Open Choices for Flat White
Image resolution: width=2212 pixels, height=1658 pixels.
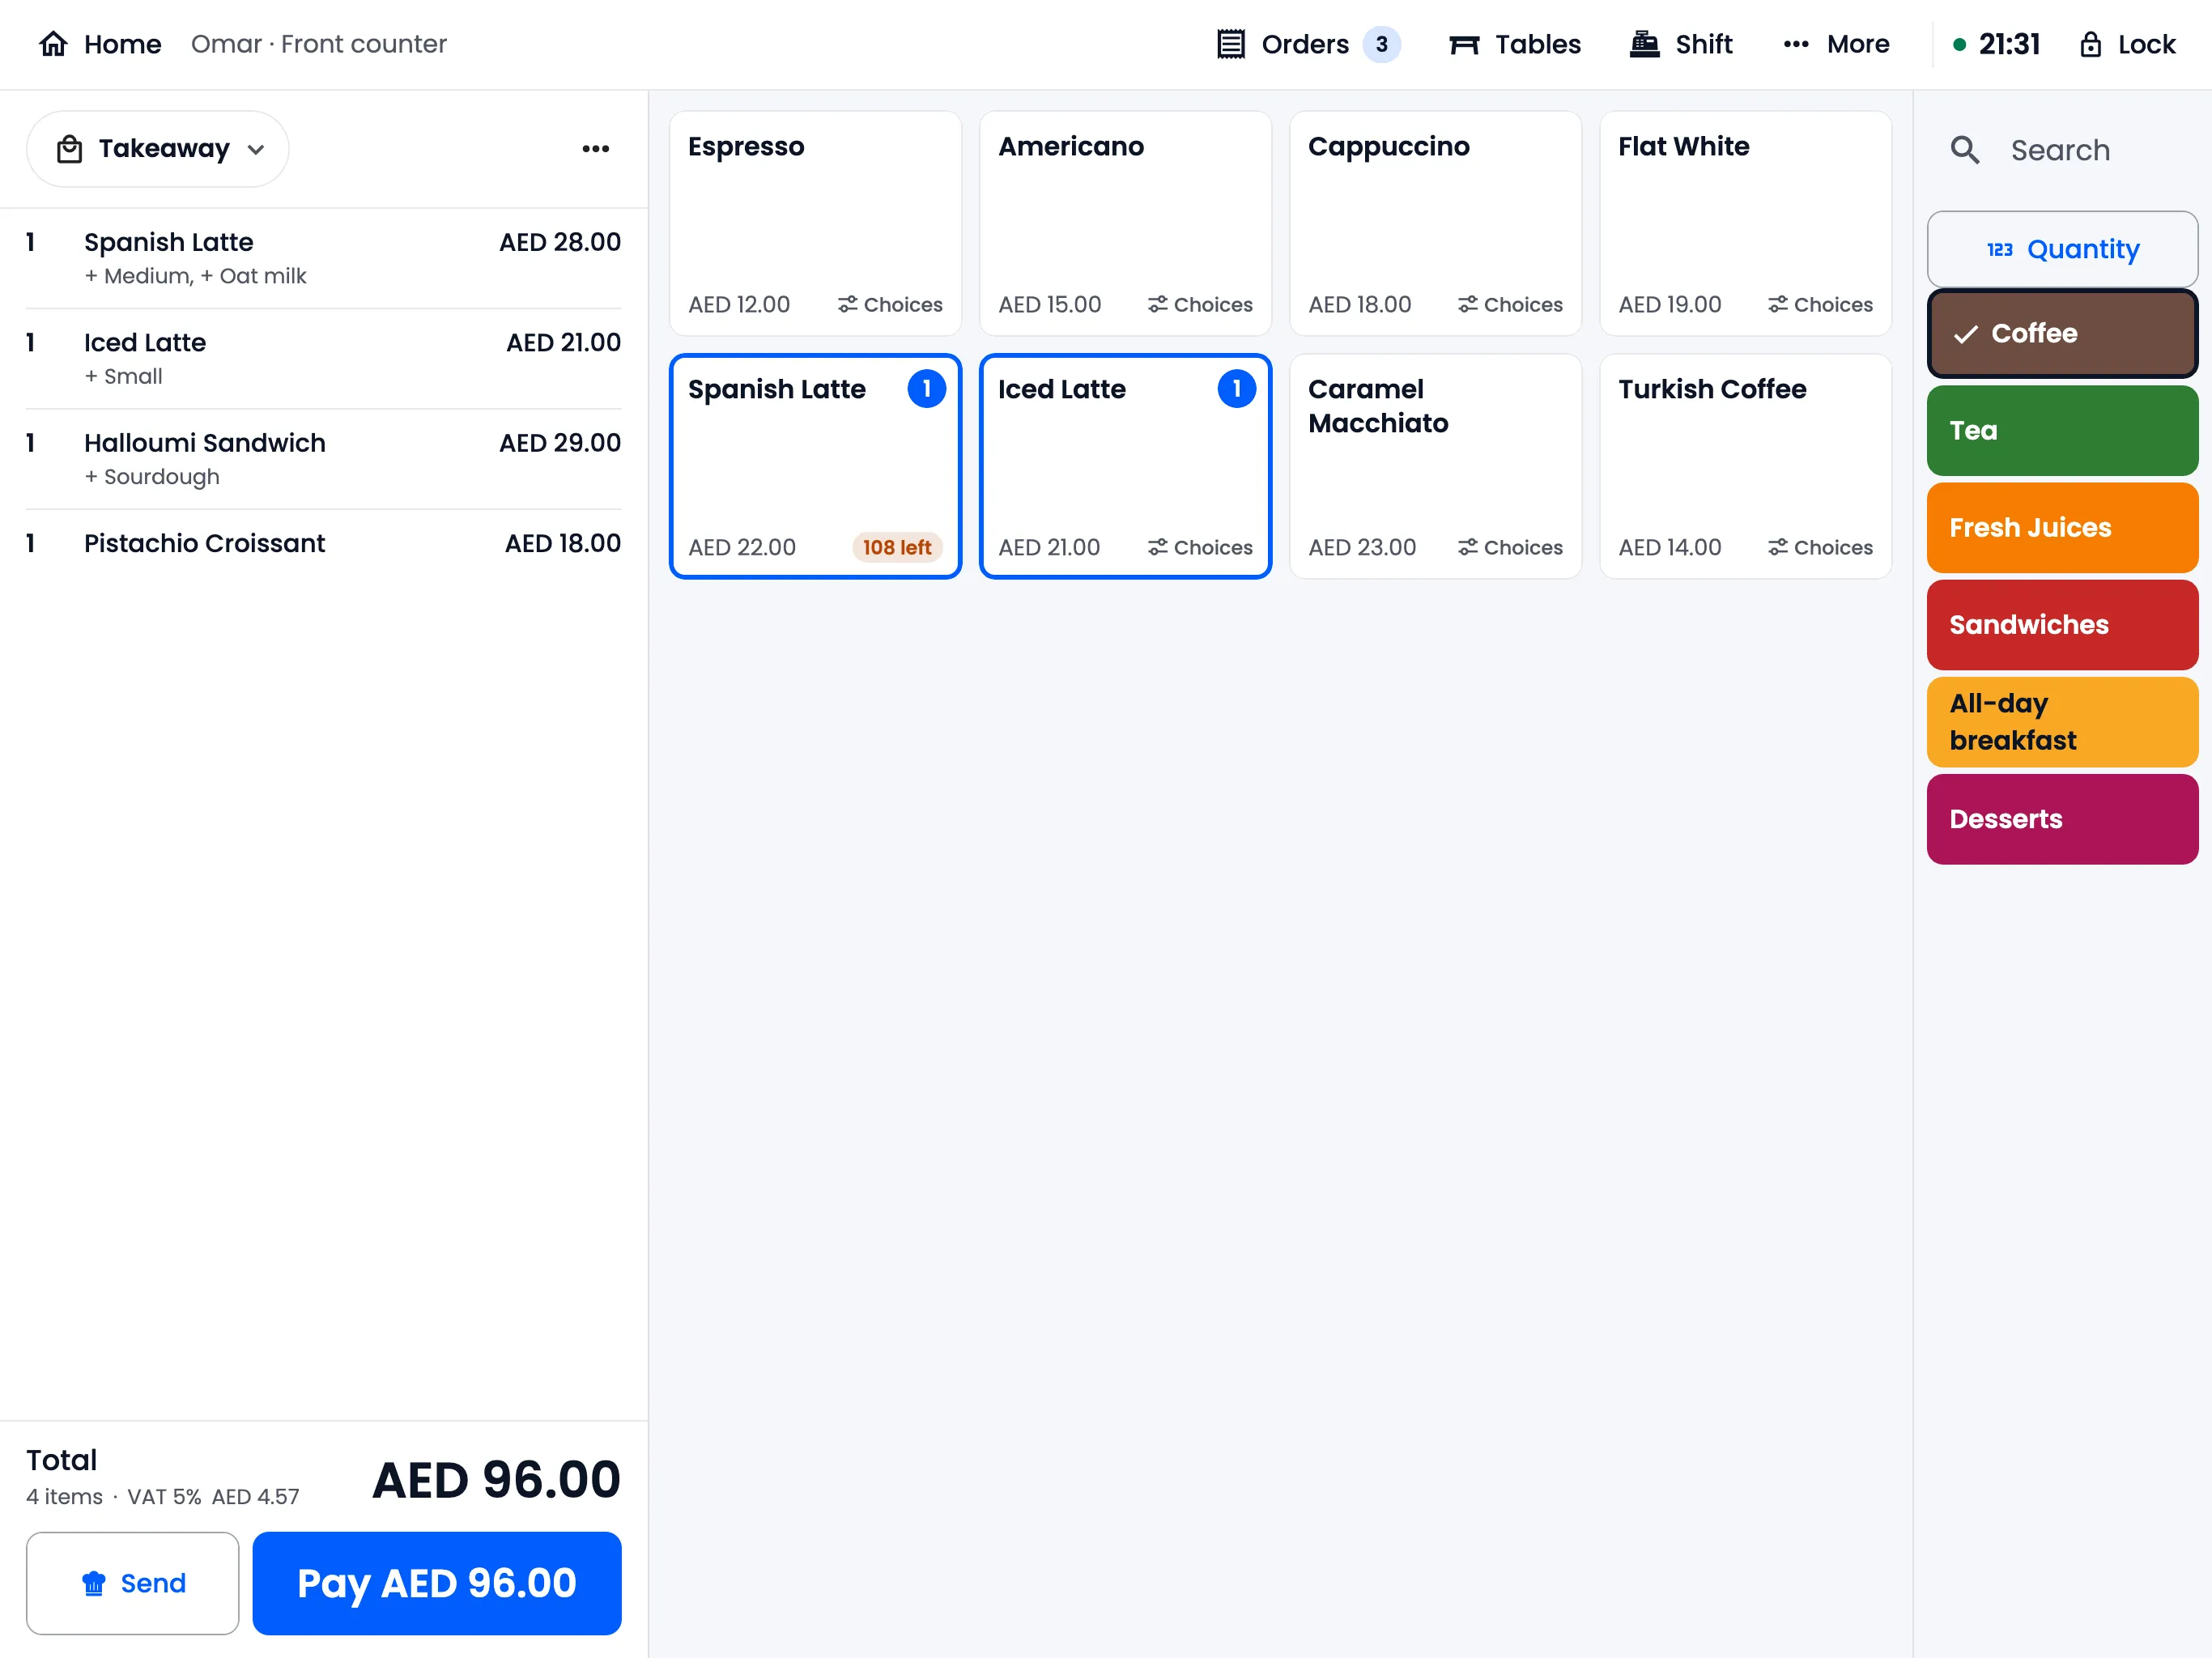click(1820, 304)
